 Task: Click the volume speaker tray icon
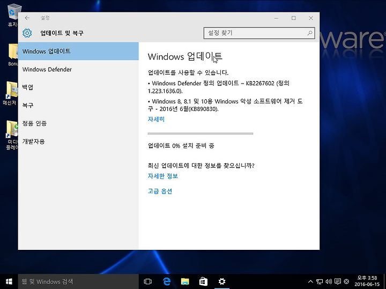point(329,281)
